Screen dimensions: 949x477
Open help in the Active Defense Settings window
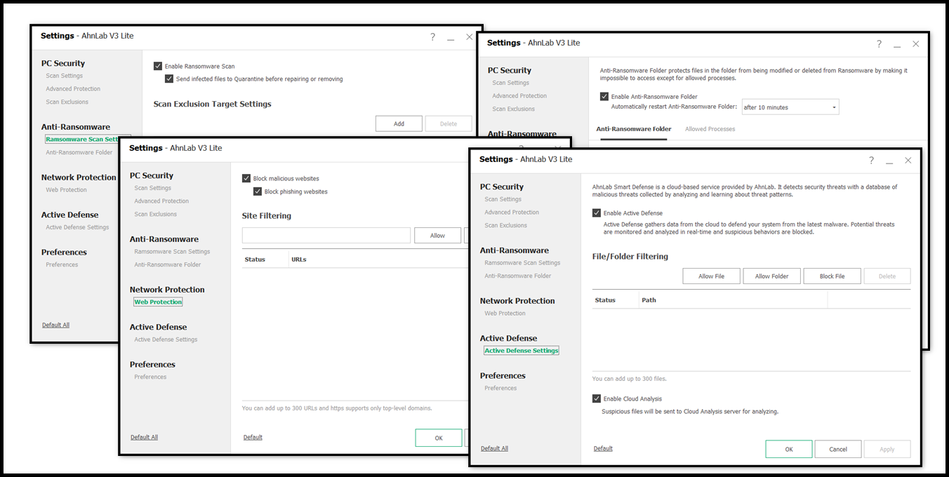pos(871,161)
